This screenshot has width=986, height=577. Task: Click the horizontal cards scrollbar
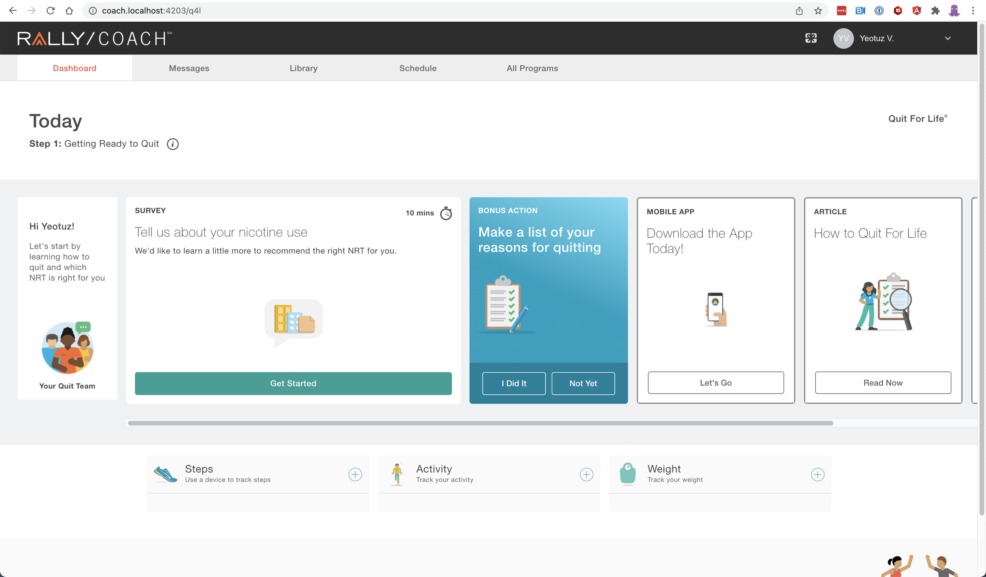pos(480,423)
